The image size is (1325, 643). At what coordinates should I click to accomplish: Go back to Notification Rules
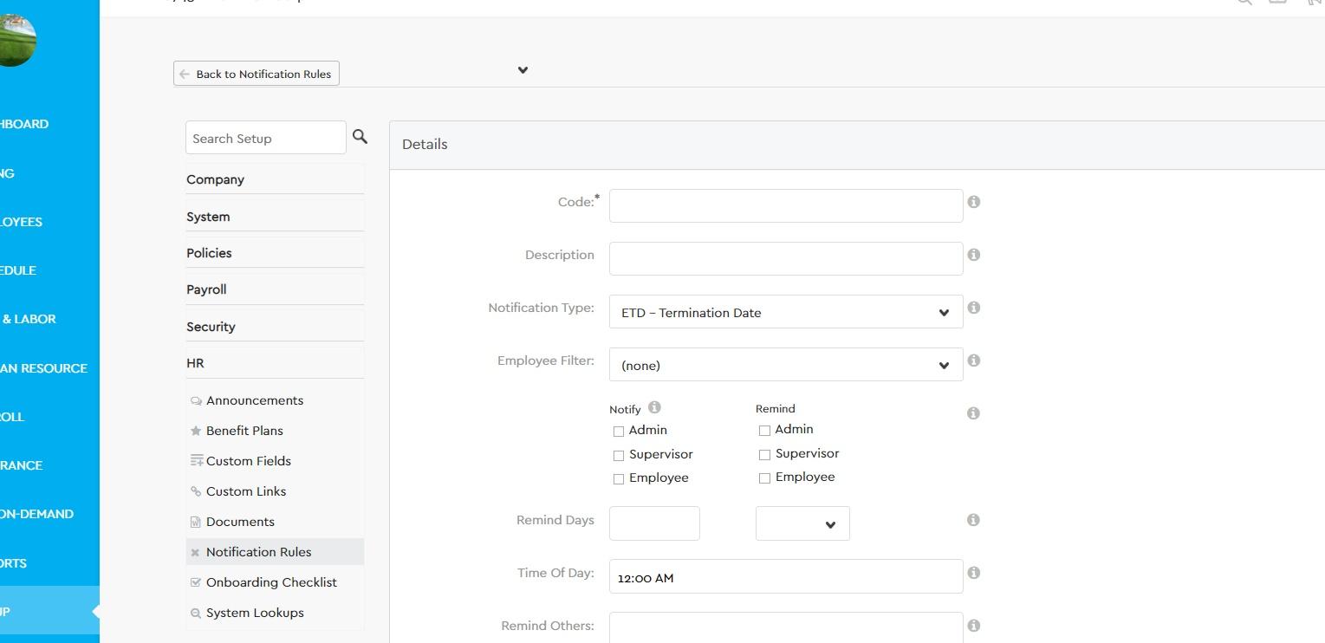(257, 74)
